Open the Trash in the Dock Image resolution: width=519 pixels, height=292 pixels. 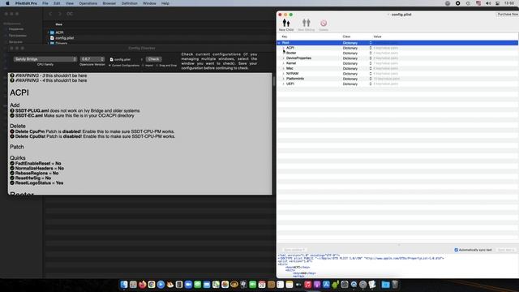[x=395, y=285]
